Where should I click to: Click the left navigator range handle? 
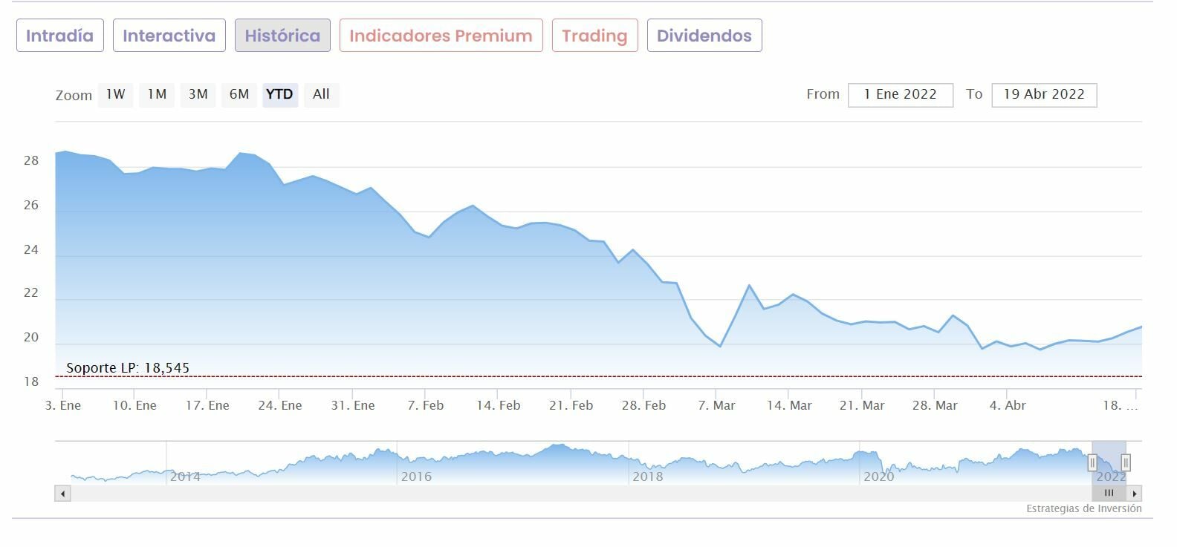[1092, 463]
